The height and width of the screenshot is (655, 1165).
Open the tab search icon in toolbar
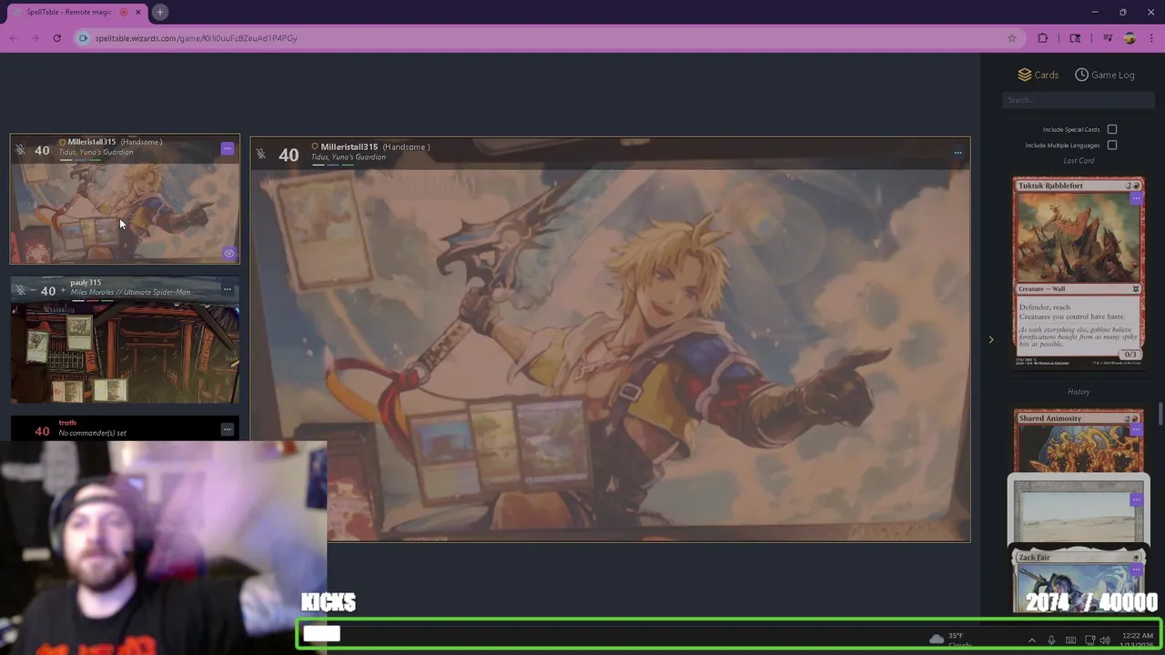(x=1075, y=38)
